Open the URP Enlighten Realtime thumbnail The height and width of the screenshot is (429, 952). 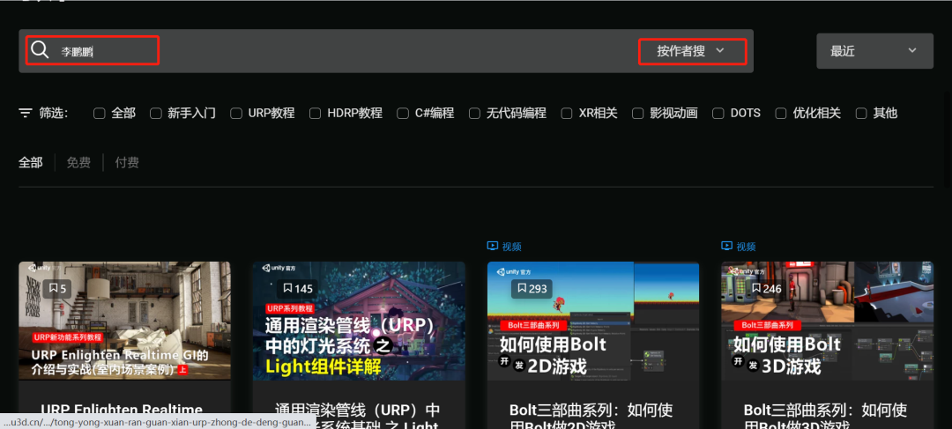(124, 321)
